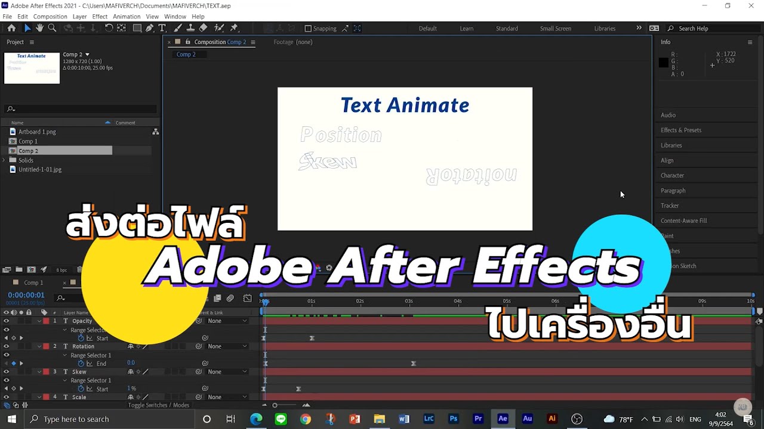764x429 pixels.
Task: Select the Horizontal Type tool
Action: pyautogui.click(x=162, y=28)
